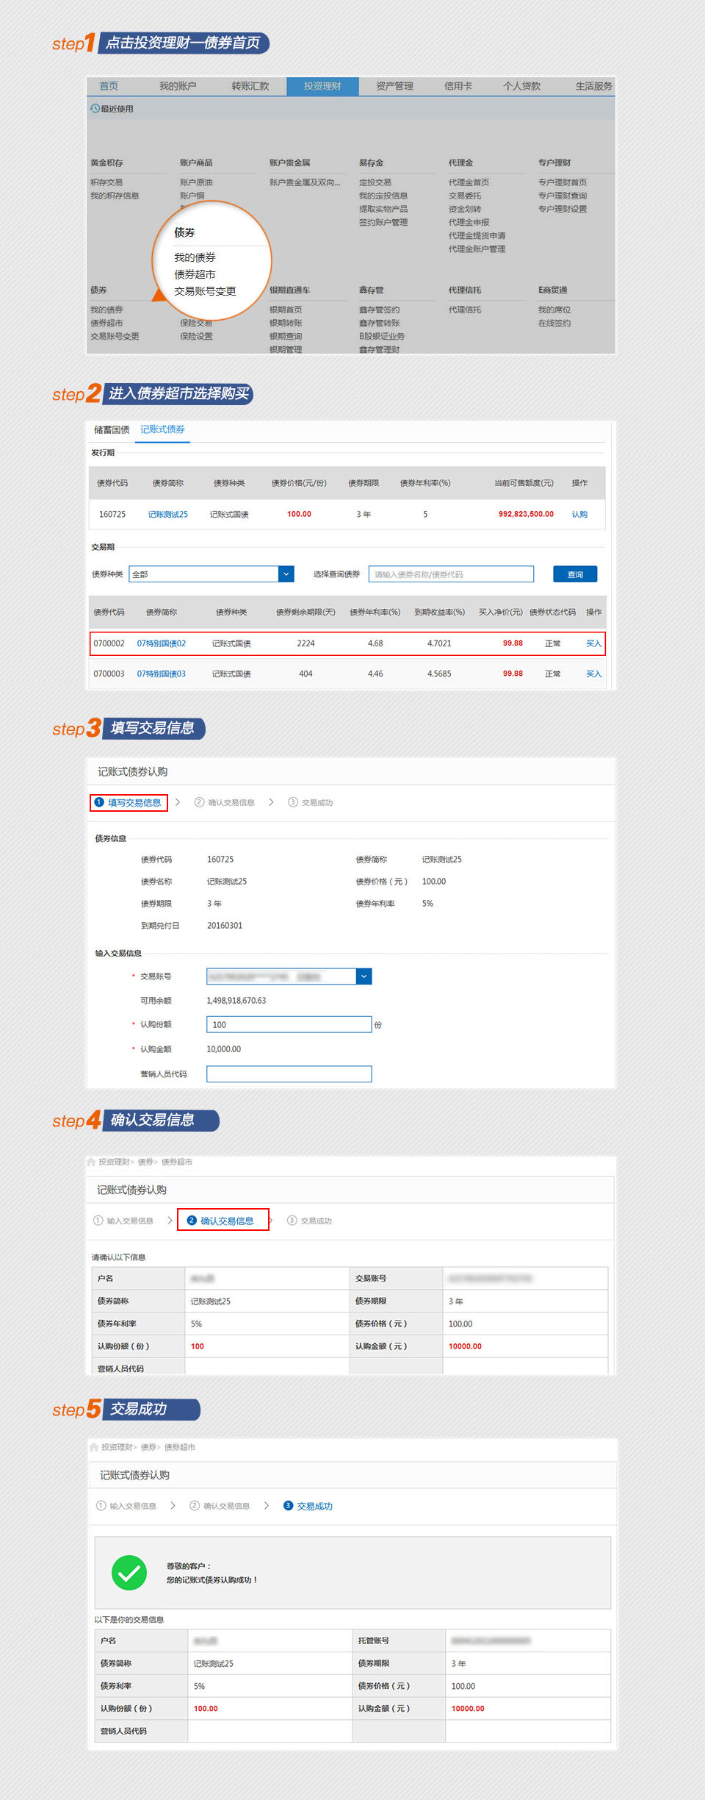Click the 认购份额 input field
Image resolution: width=705 pixels, height=1800 pixels.
(289, 1024)
